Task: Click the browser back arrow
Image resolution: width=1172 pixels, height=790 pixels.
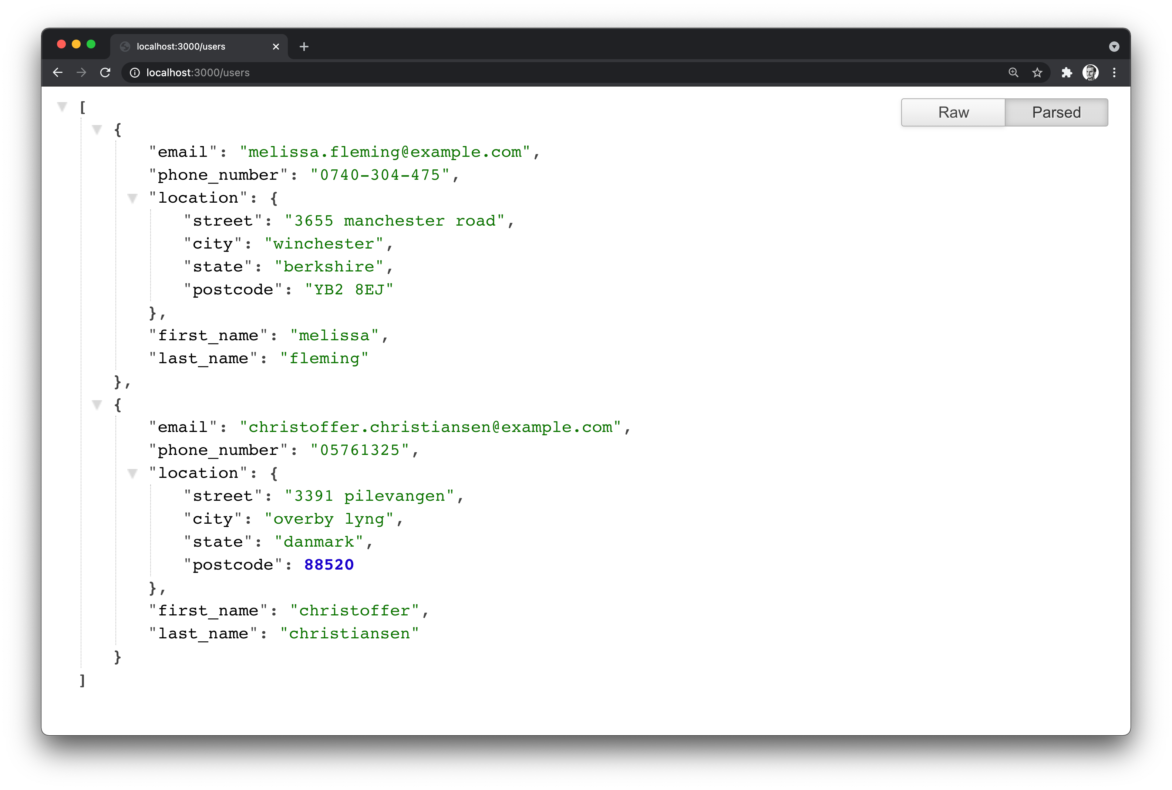Action: 58,72
